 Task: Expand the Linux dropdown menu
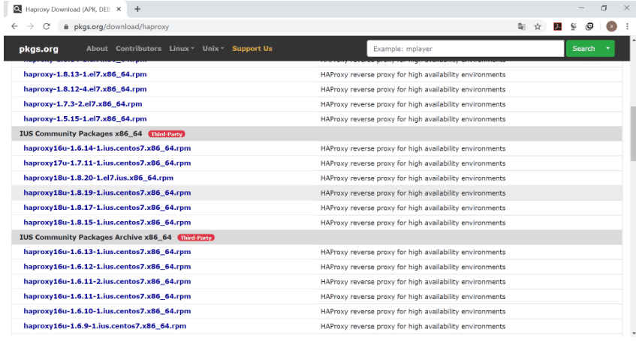coord(181,49)
